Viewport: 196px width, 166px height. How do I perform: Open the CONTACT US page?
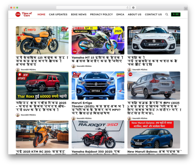(x=153, y=15)
